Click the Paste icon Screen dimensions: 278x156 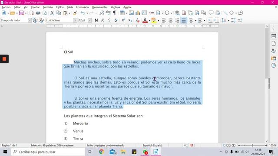coord(66,13)
